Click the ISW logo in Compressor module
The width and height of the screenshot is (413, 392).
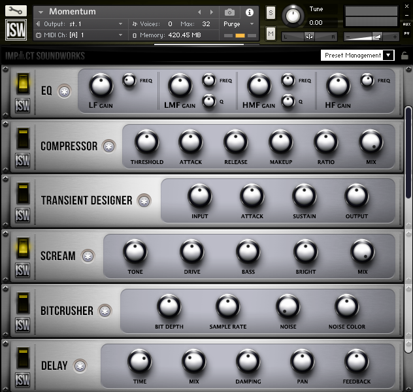click(x=22, y=160)
